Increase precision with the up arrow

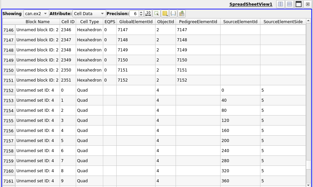[x=141, y=12]
